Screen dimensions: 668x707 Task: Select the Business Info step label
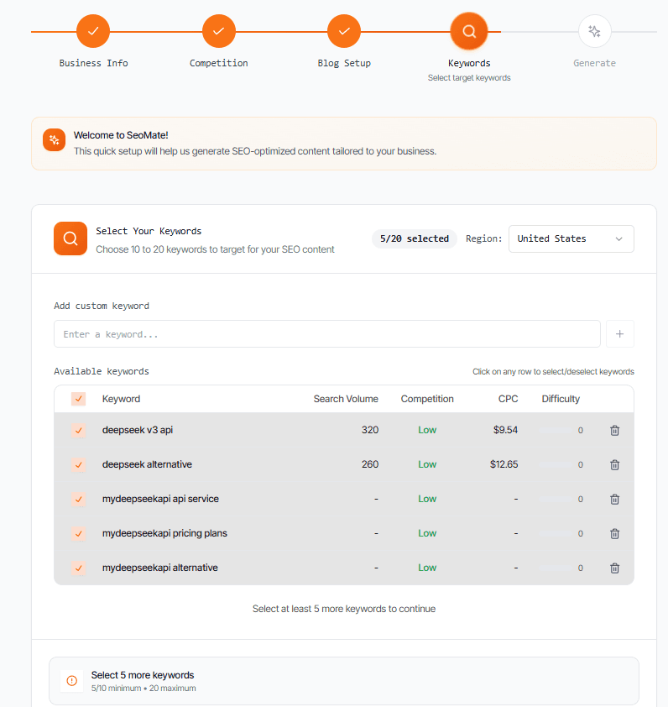tap(93, 63)
